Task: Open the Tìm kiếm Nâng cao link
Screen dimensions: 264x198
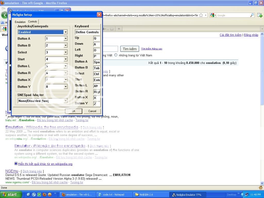Action: [152, 49]
